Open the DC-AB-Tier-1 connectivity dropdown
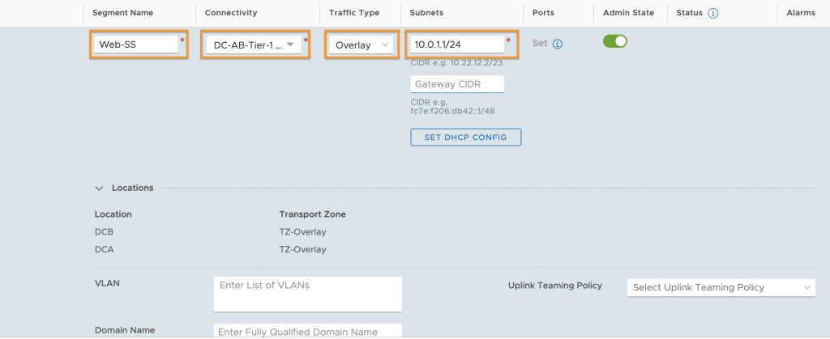This screenshot has width=830, height=339. tap(254, 44)
